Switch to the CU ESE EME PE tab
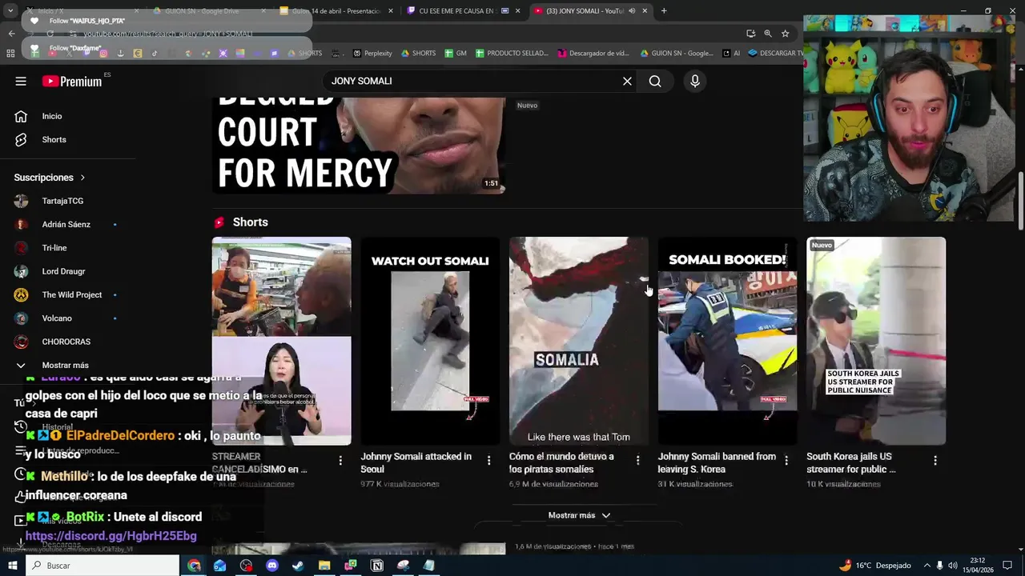This screenshot has width=1025, height=576. click(x=463, y=11)
